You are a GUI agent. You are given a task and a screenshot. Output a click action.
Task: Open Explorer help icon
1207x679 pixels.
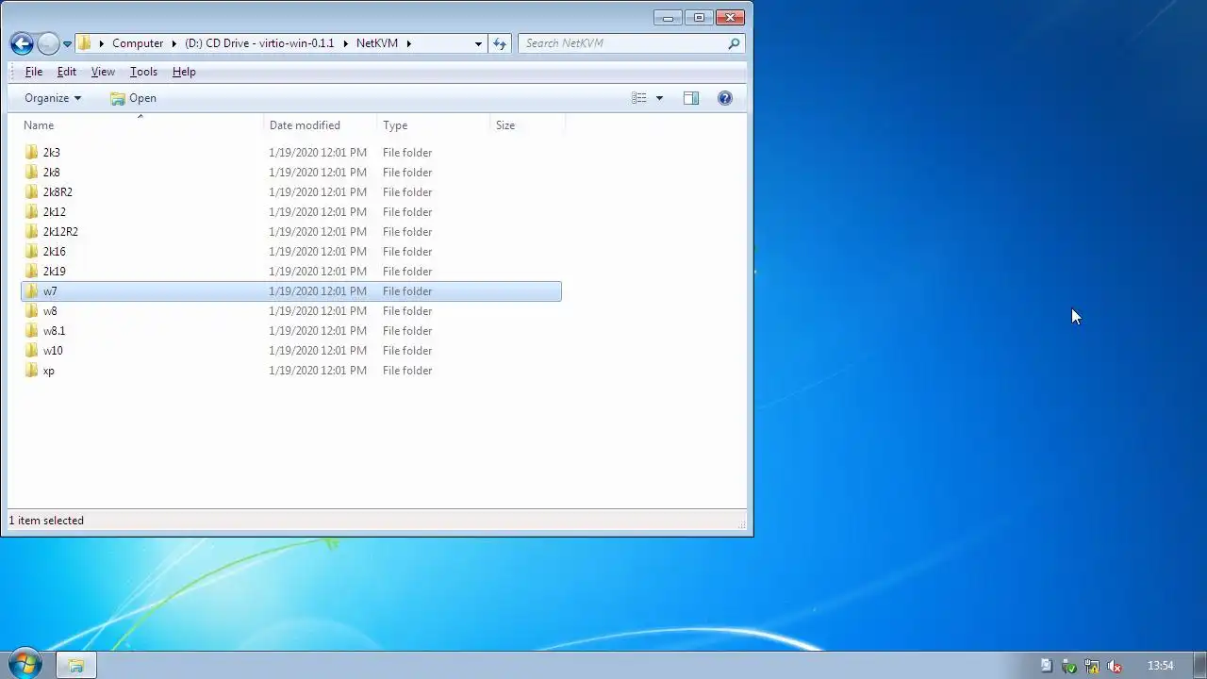(725, 98)
